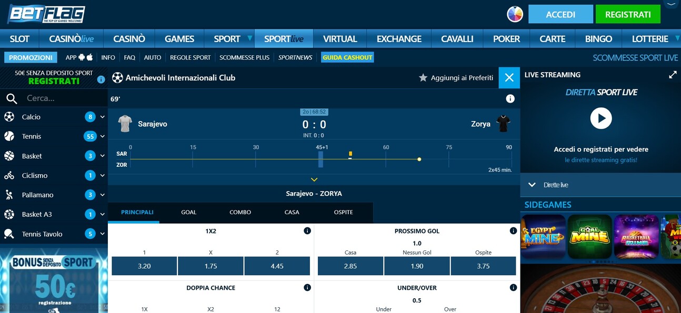Open the Under/Over info icon

pyautogui.click(x=513, y=288)
